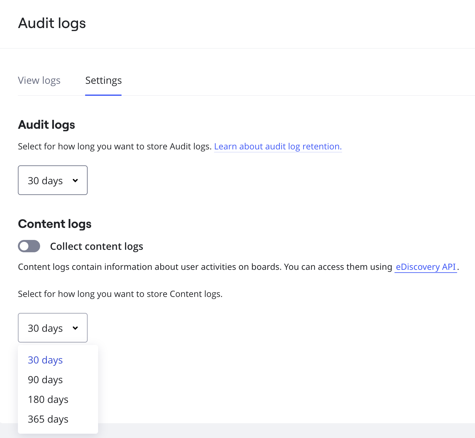Screen dimensions: 475x438
Task: Click the chevron arrow in the Content logs dropdown
Action: coord(75,328)
